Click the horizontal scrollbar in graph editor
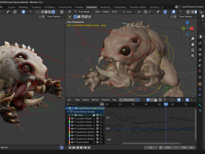This screenshot has width=205, height=154. 151,143
